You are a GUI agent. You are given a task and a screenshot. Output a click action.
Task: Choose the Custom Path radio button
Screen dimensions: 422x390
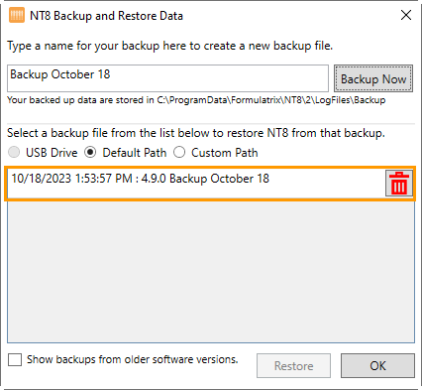pos(179,153)
